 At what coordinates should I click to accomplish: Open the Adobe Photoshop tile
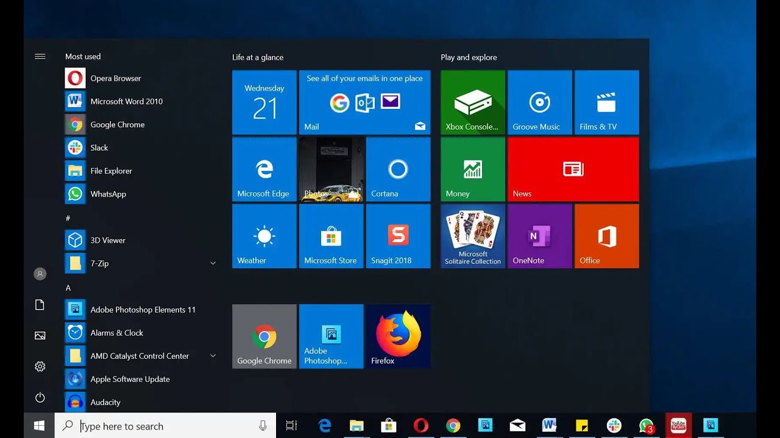(x=331, y=336)
